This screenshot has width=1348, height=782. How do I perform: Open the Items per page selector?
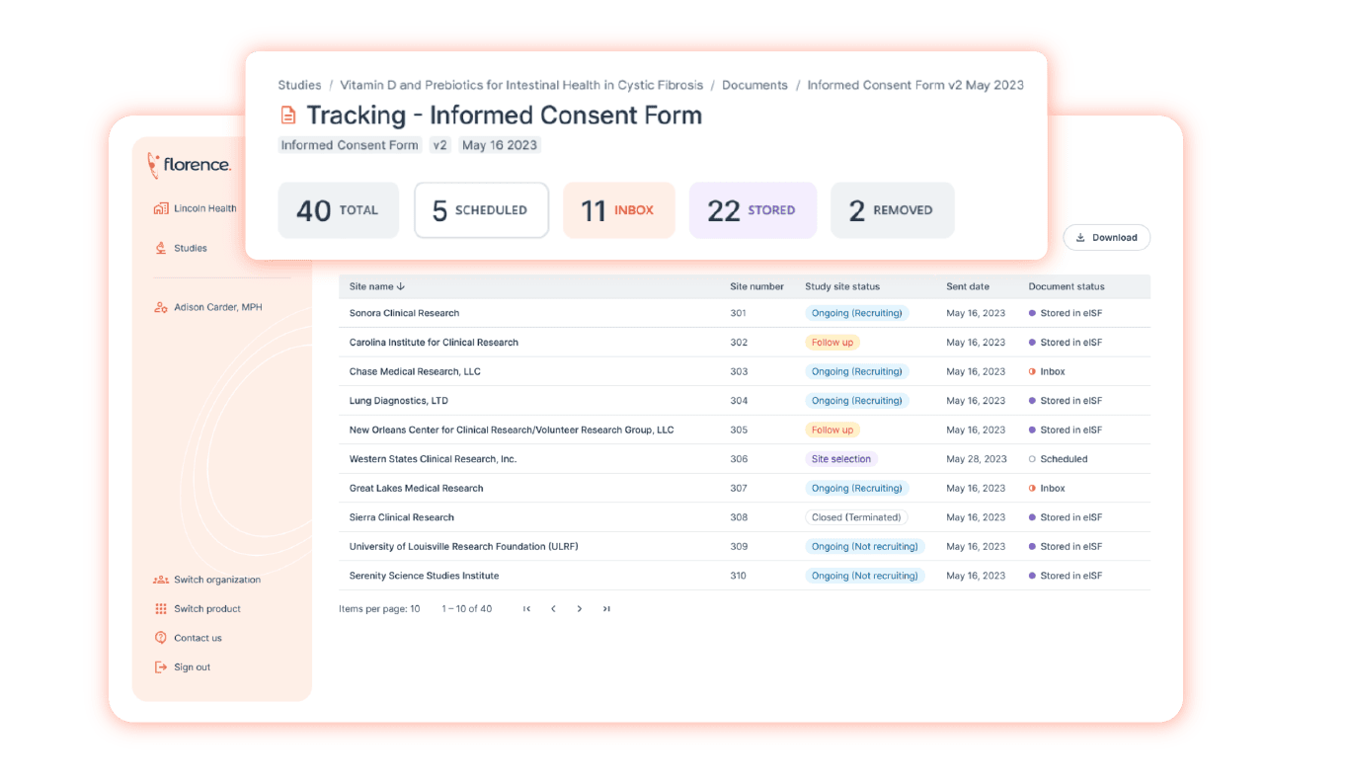[379, 609]
